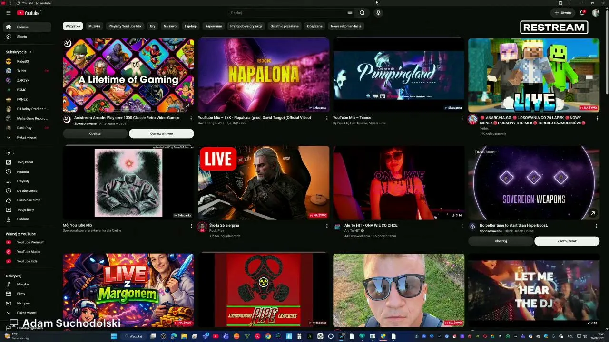Open the notifications bell

(582, 13)
